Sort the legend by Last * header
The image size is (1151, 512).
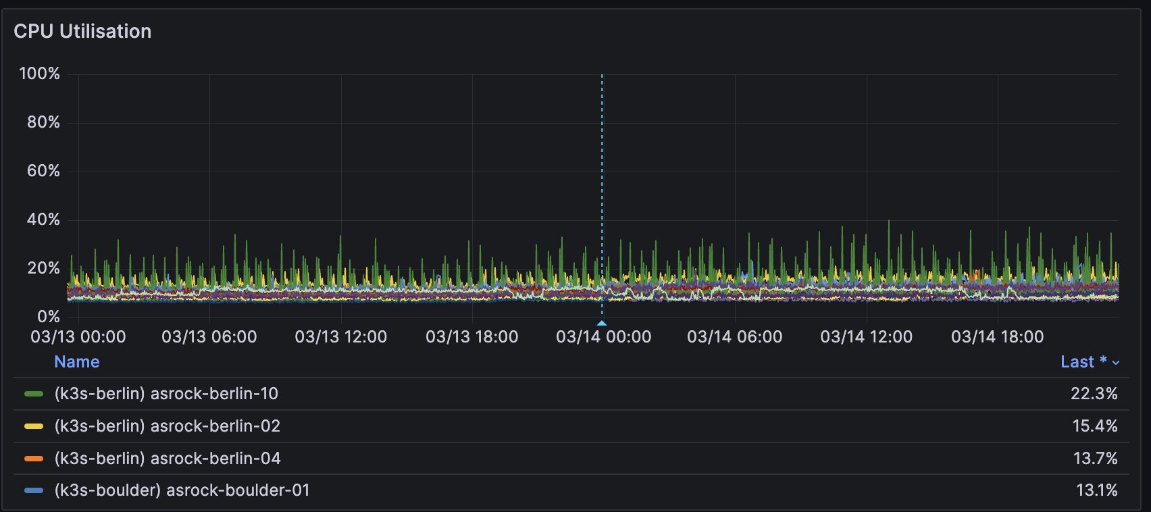(1083, 362)
